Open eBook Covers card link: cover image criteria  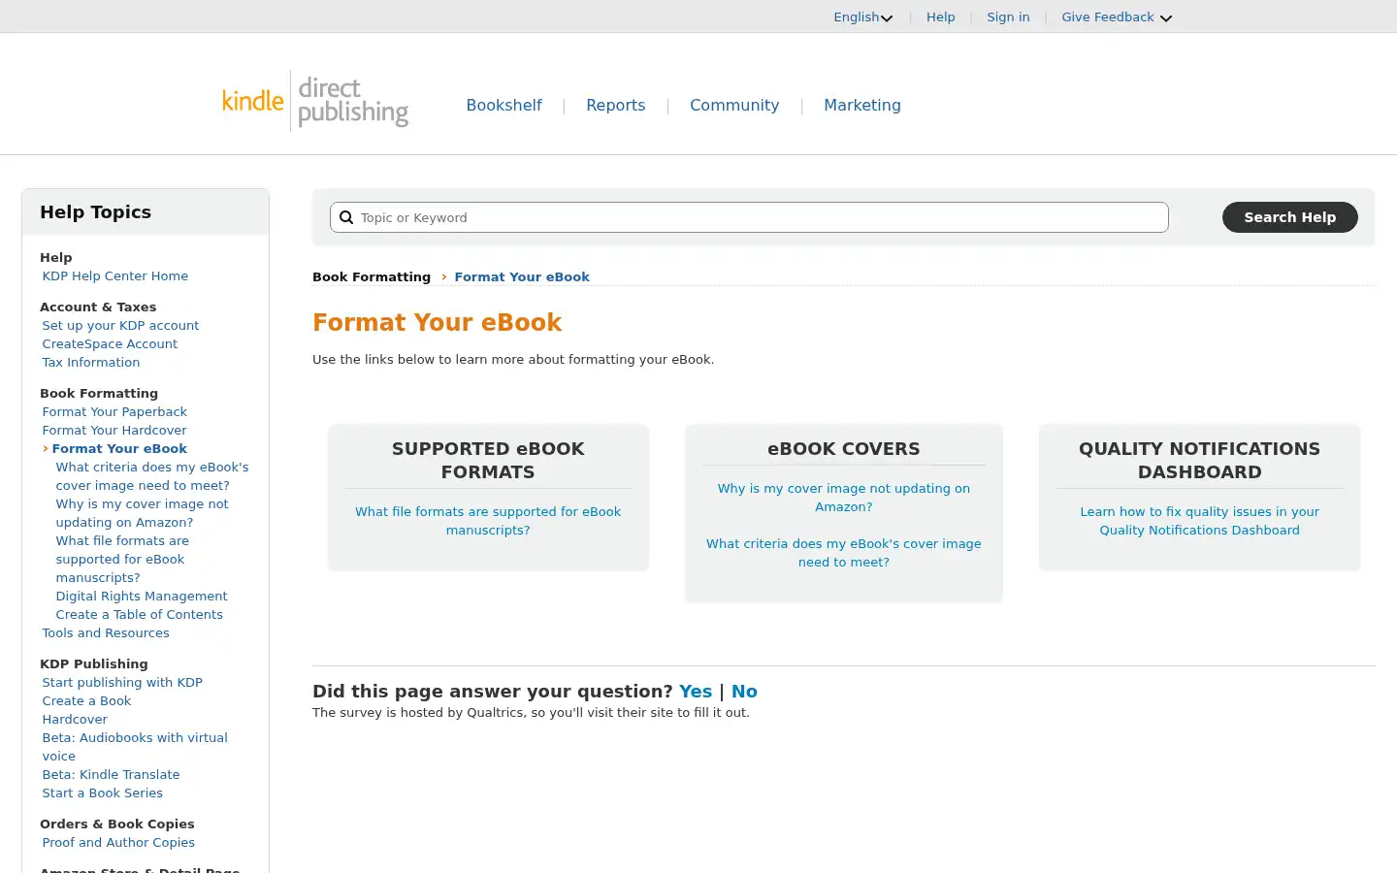pos(843,553)
